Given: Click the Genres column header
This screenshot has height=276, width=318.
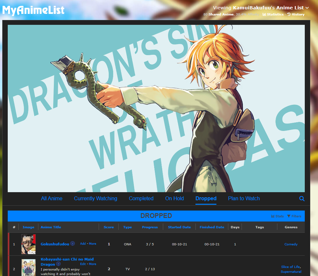Looking at the screenshot, I should pyautogui.click(x=291, y=227).
